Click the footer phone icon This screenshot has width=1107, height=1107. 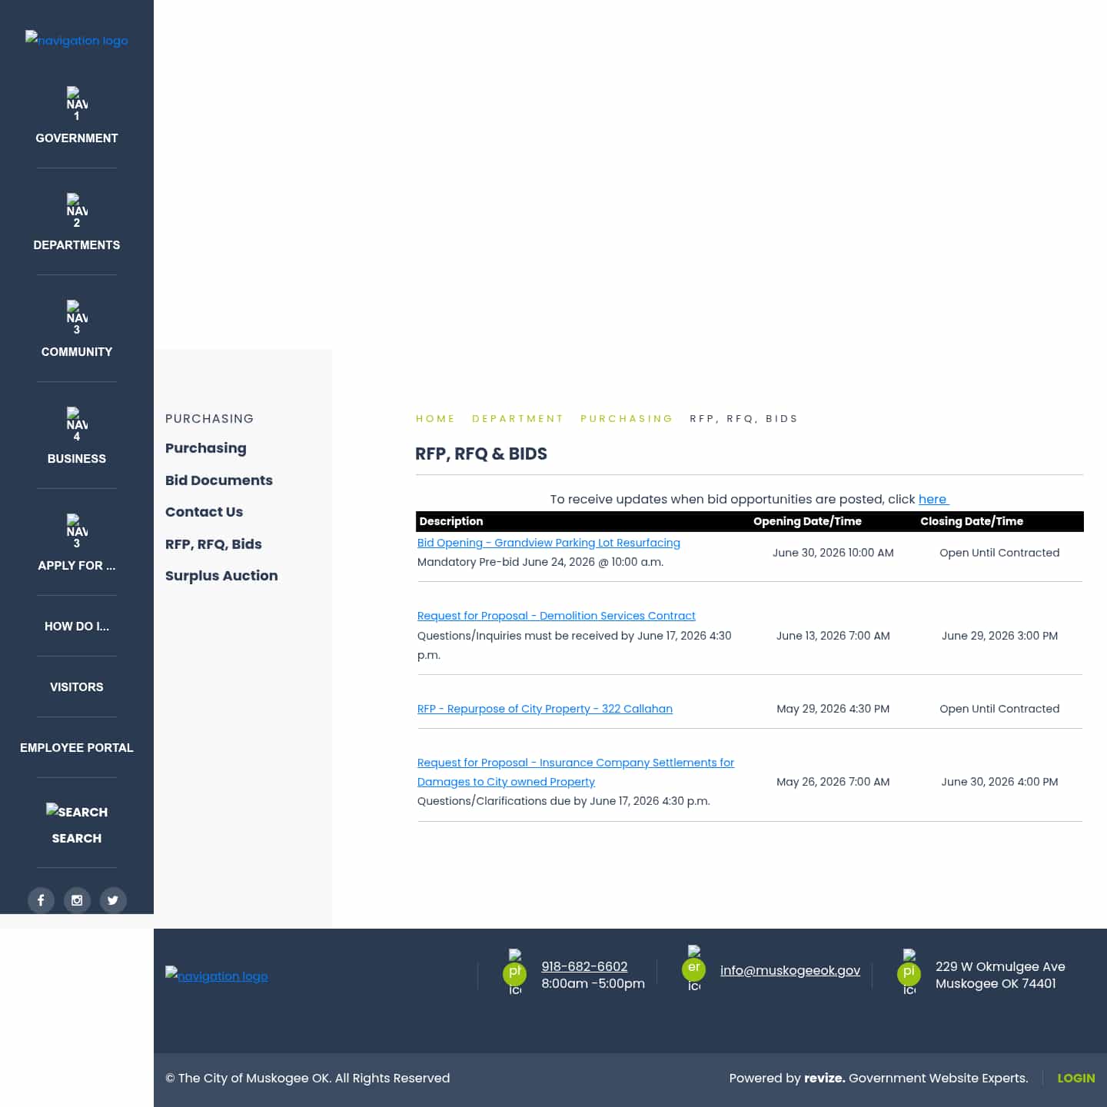point(515,972)
